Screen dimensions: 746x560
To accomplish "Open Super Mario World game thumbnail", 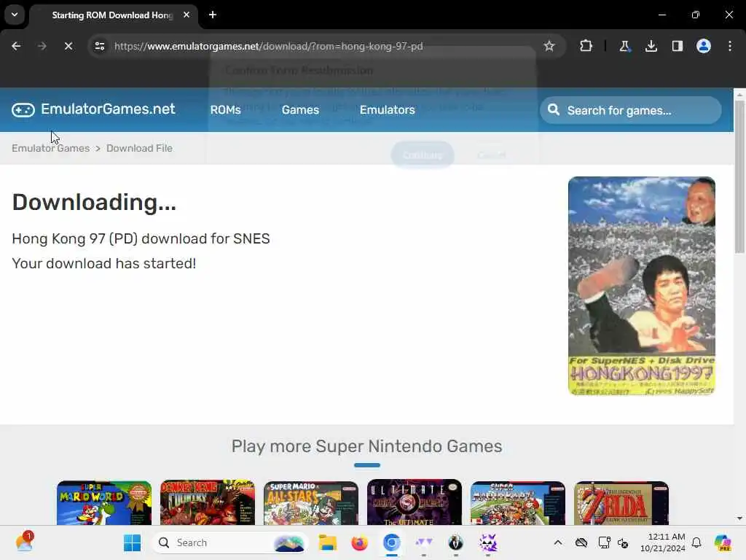I will pyautogui.click(x=104, y=503).
